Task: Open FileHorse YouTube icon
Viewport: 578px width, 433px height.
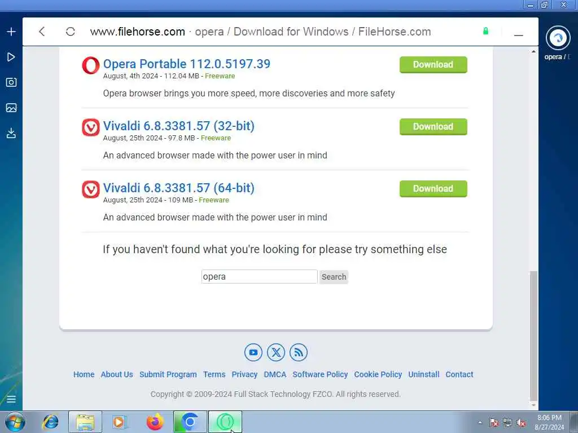Action: [x=253, y=352]
